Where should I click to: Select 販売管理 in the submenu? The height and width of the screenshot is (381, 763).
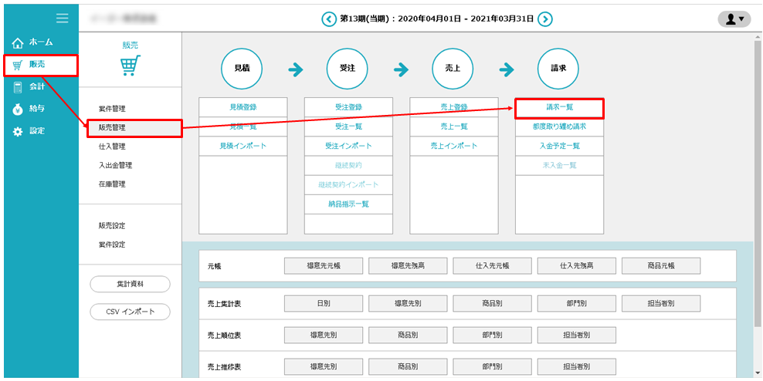click(112, 127)
